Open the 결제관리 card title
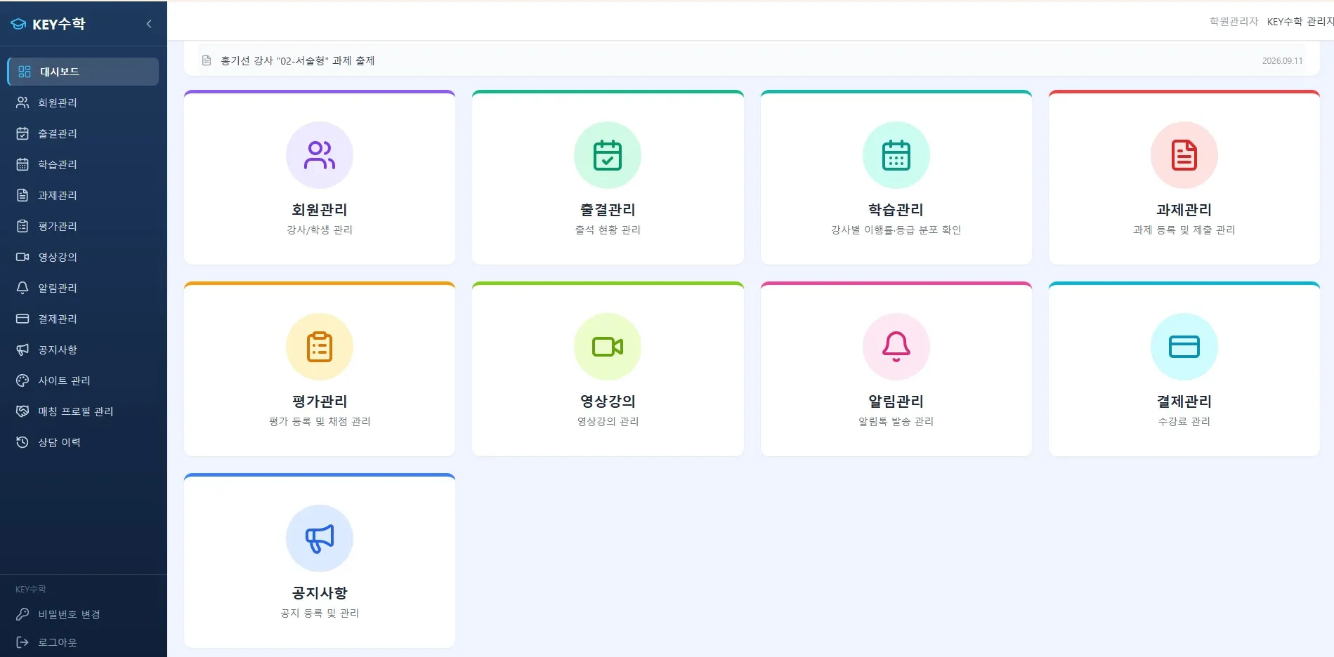Screen dimensions: 1334x657 click(1184, 401)
